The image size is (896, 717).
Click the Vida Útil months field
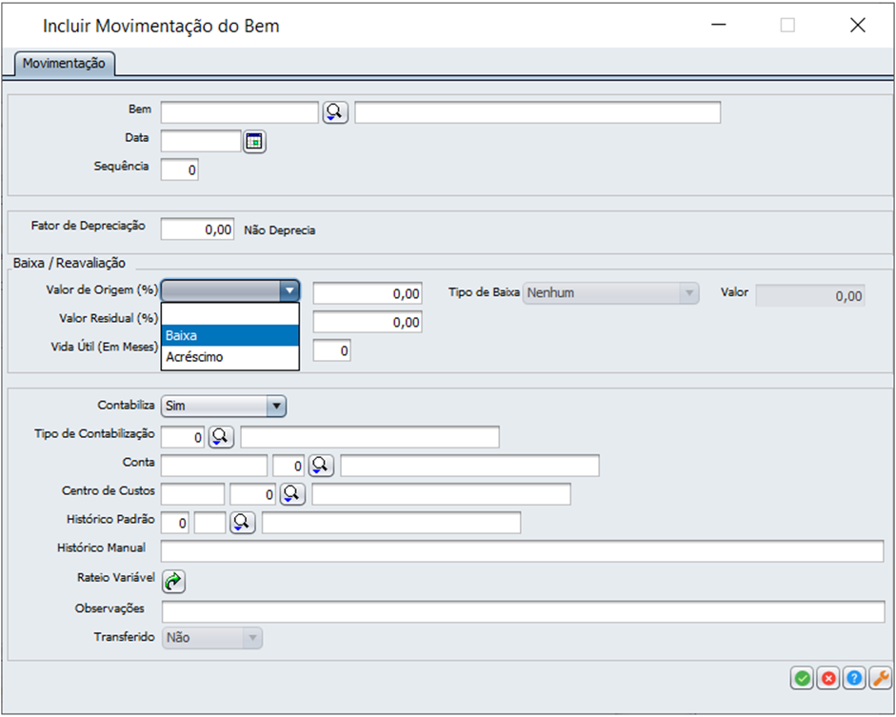point(332,350)
